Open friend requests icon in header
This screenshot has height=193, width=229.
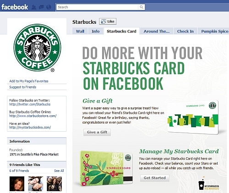click(x=34, y=7)
